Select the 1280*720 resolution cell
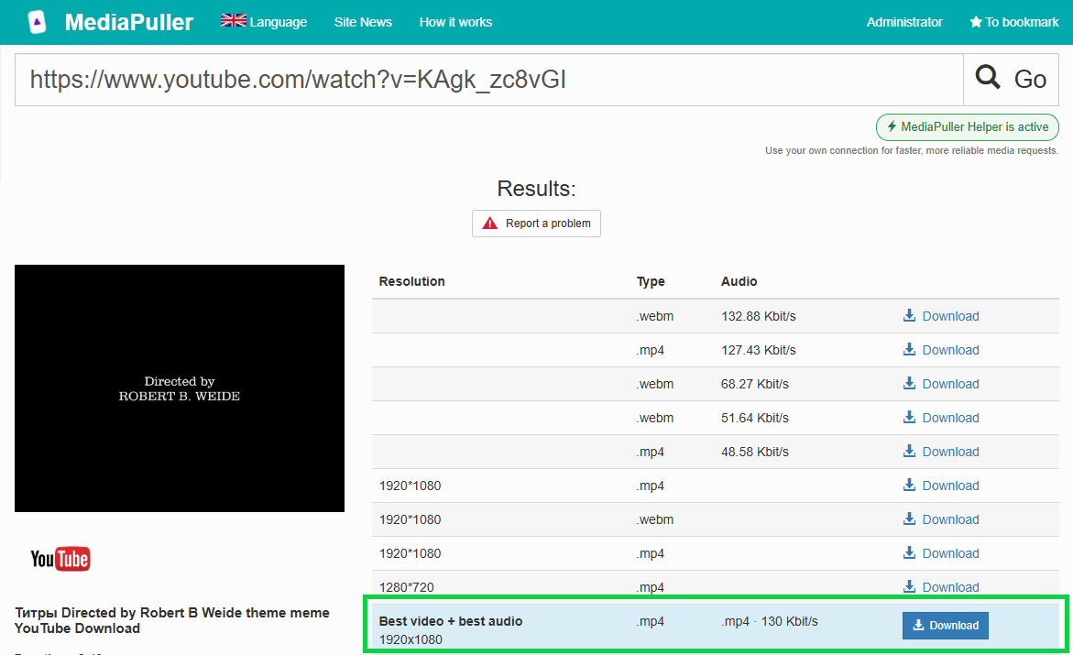Viewport: 1073px width, 655px height. [x=407, y=587]
